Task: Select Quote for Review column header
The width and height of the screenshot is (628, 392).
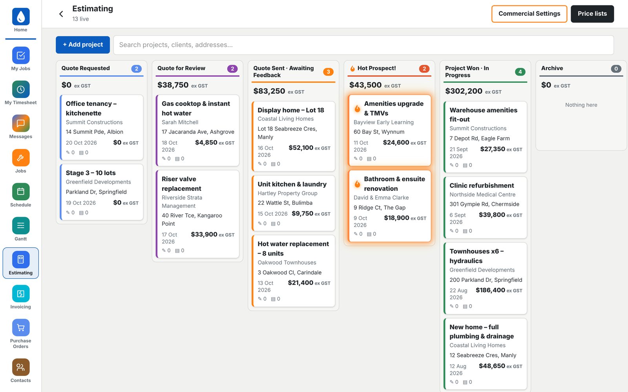Action: [x=197, y=68]
